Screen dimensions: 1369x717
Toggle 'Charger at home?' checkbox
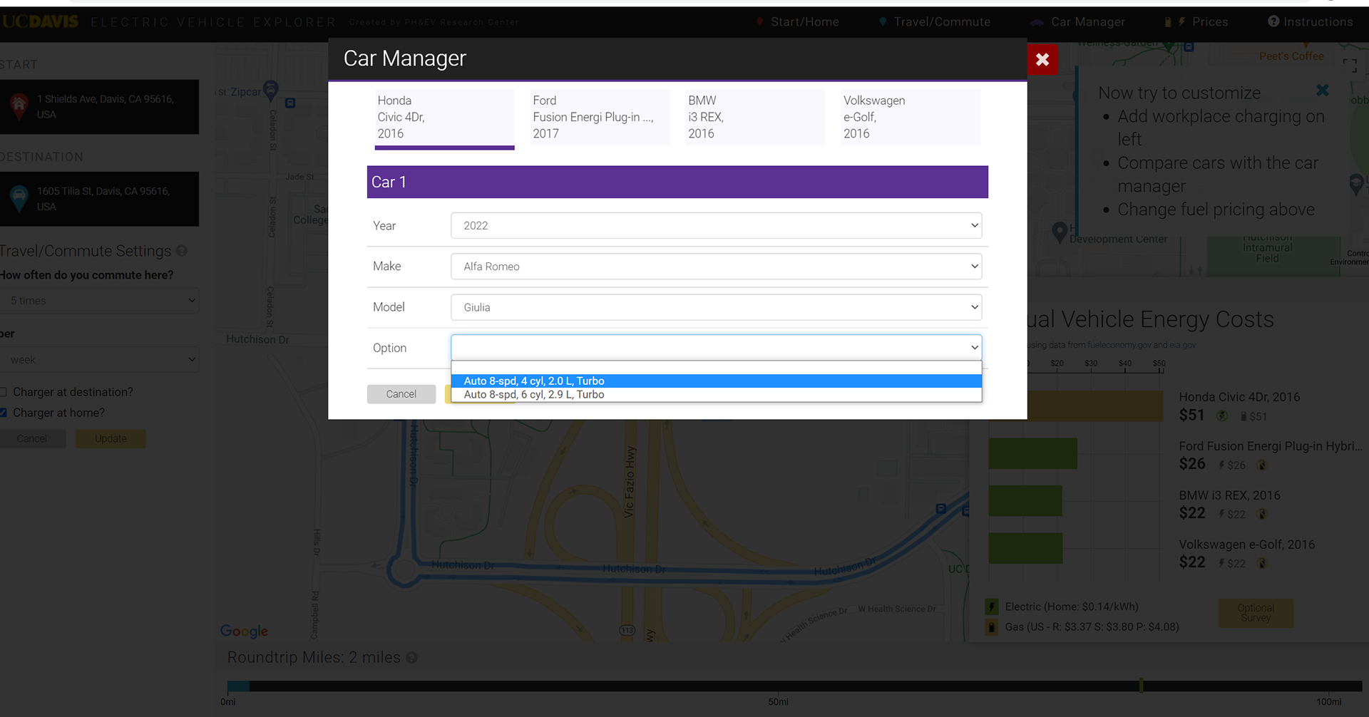4,413
